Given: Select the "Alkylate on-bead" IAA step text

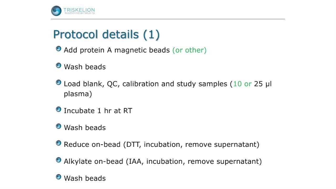Looking at the screenshot, I should pos(163,161).
